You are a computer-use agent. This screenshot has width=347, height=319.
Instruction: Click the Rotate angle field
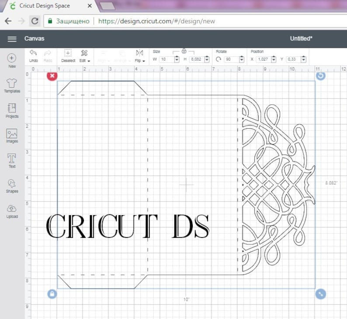tap(232, 59)
